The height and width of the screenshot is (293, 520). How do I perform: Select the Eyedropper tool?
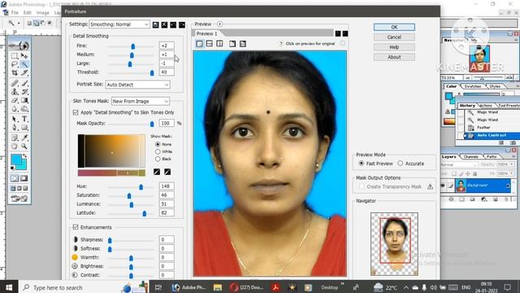coord(24,138)
